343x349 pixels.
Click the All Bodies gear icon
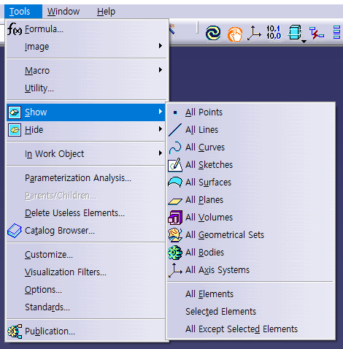pyautogui.click(x=175, y=253)
